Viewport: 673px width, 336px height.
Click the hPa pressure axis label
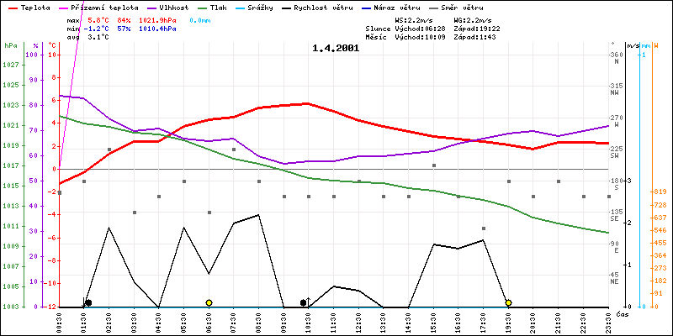(11, 45)
